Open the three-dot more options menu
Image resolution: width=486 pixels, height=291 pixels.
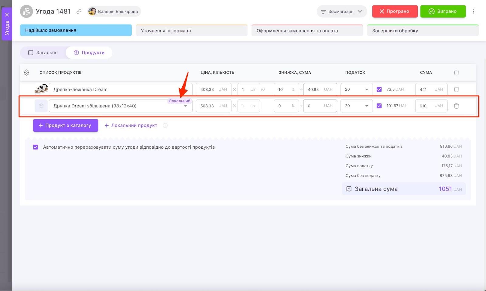(474, 12)
